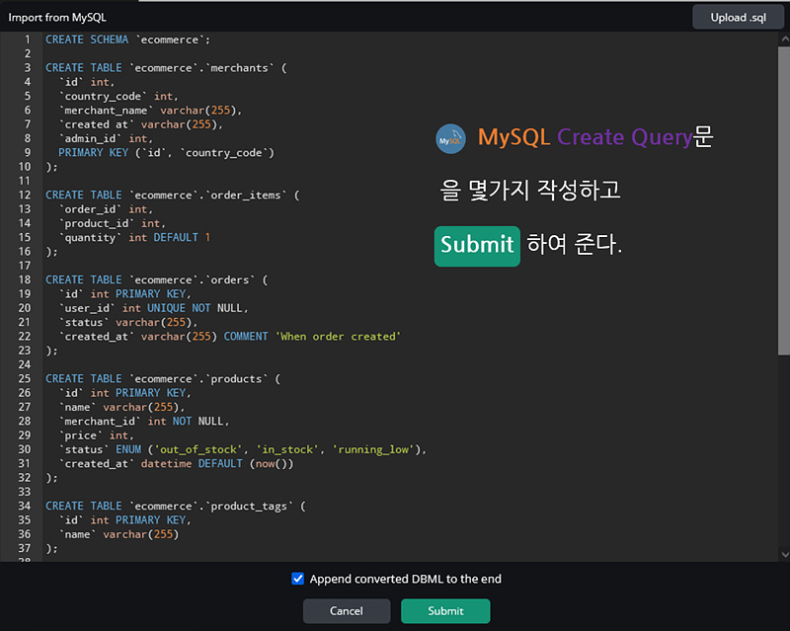Click the 'When order created' comment string
The image size is (790, 631).
coord(338,336)
